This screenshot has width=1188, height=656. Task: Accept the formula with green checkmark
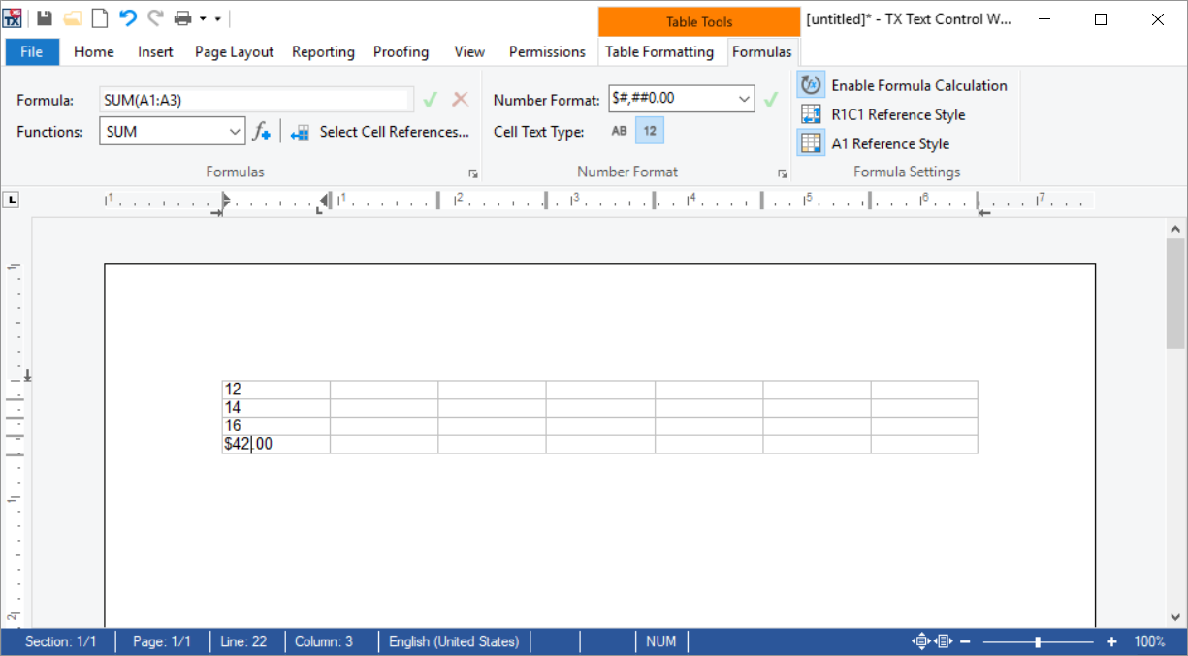pos(431,99)
